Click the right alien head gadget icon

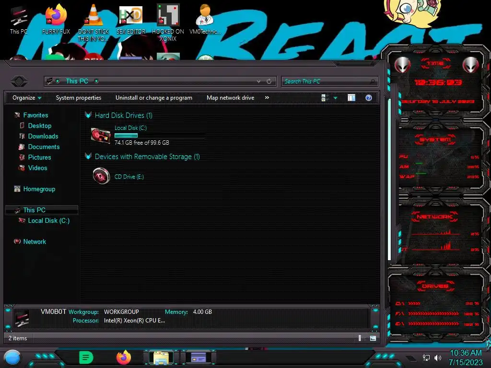(x=471, y=65)
